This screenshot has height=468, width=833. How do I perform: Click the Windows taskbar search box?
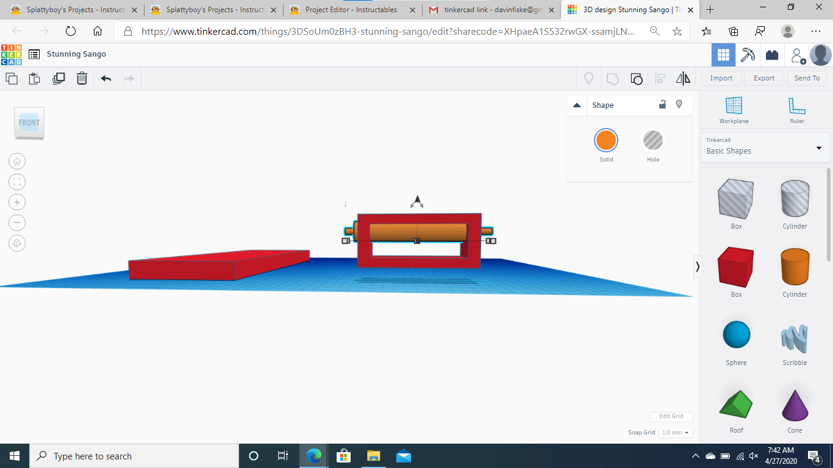coord(134,456)
